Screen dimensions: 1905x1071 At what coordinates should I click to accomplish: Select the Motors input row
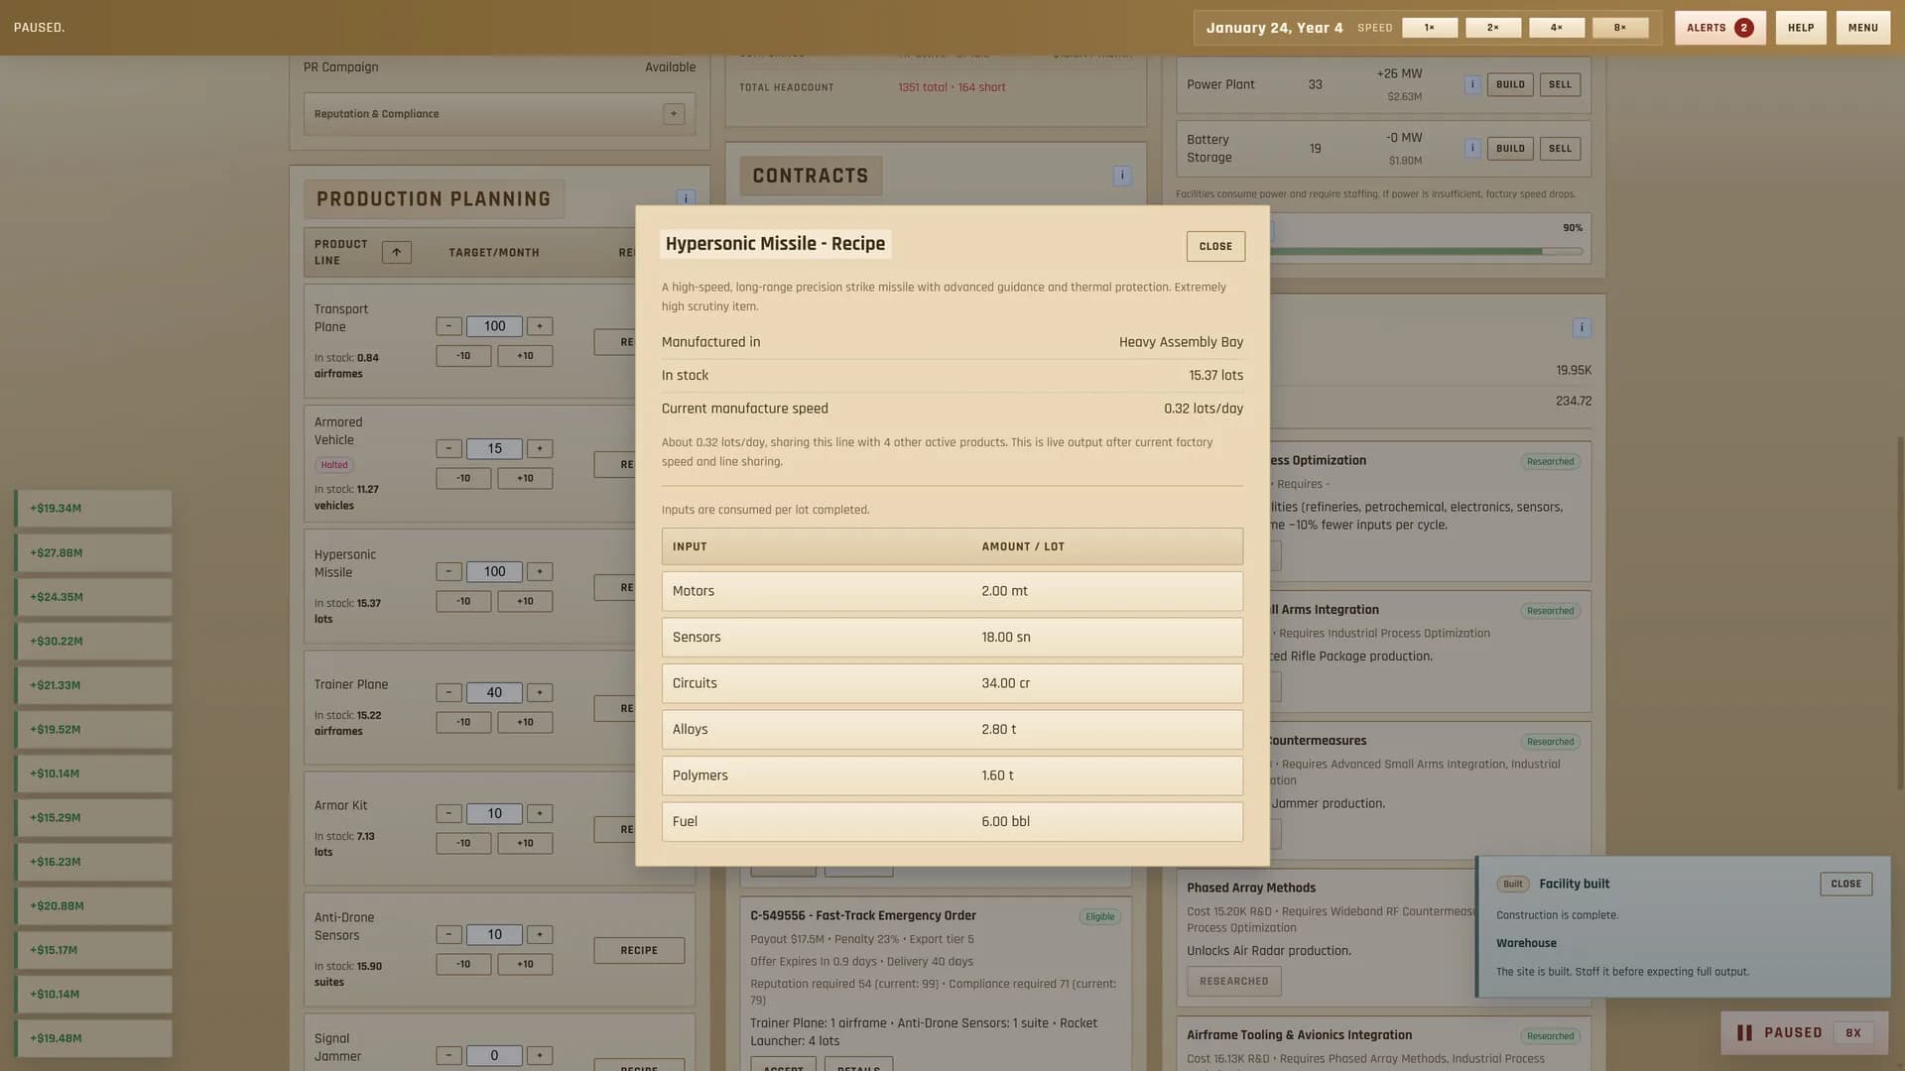point(952,591)
